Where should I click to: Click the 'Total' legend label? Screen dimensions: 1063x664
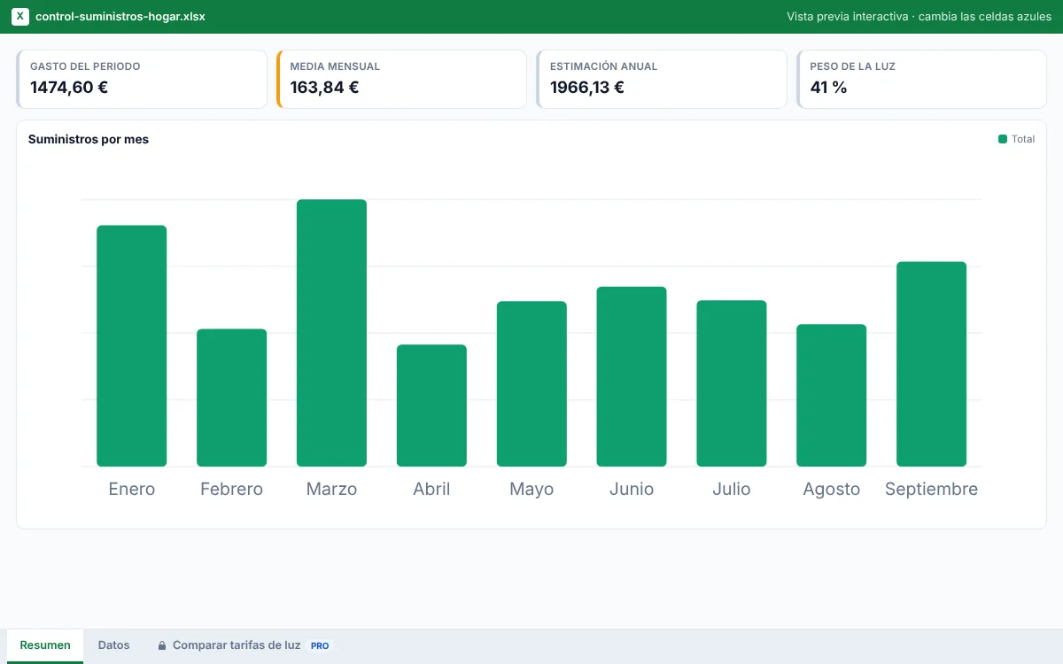[x=1023, y=139]
